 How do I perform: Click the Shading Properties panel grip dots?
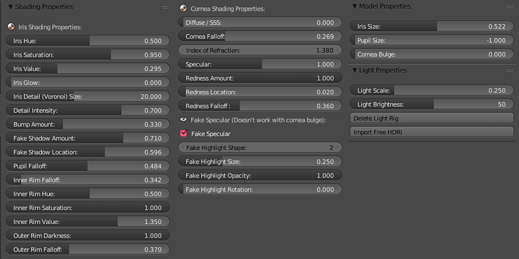click(166, 8)
